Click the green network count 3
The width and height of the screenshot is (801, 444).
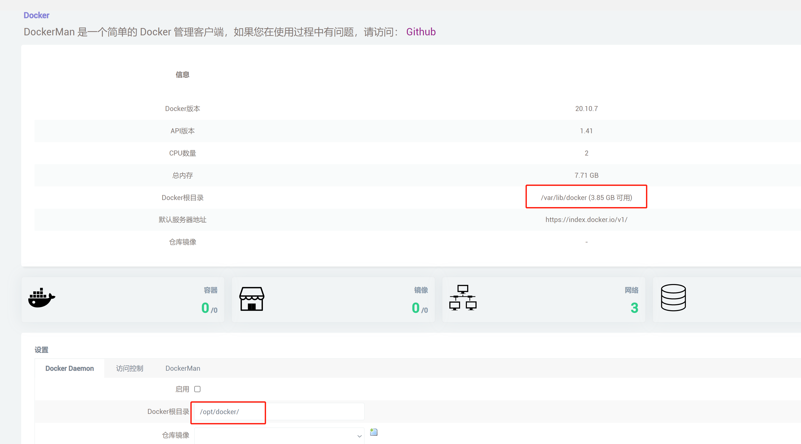point(634,308)
